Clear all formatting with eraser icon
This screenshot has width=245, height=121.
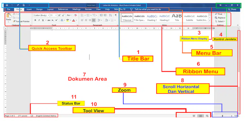click(x=76, y=15)
